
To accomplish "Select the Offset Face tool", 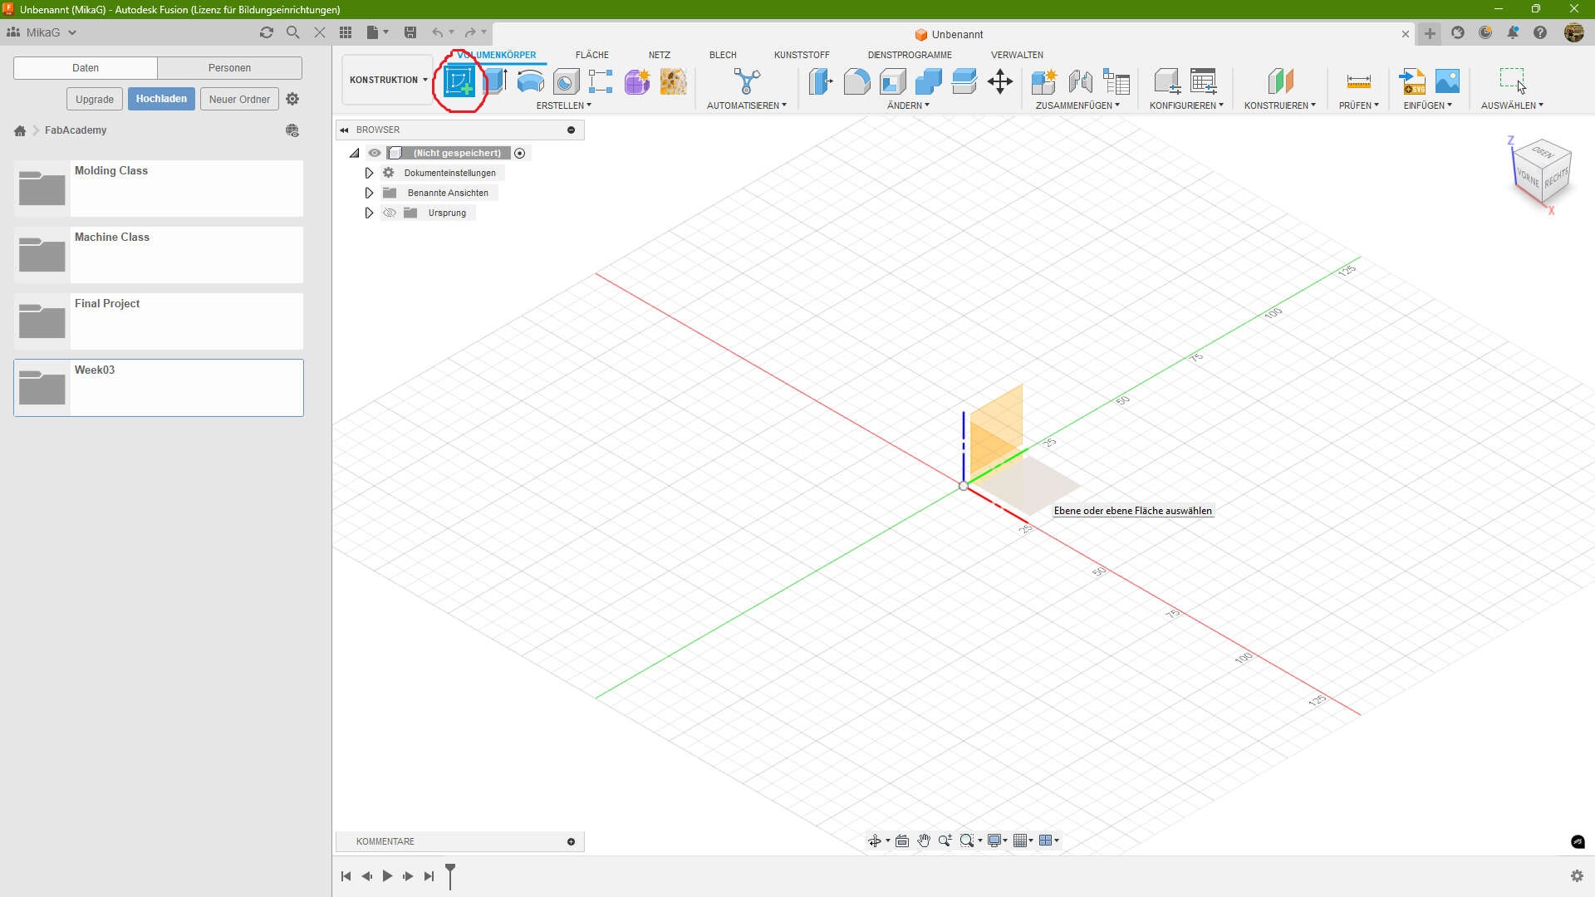I will (x=964, y=81).
